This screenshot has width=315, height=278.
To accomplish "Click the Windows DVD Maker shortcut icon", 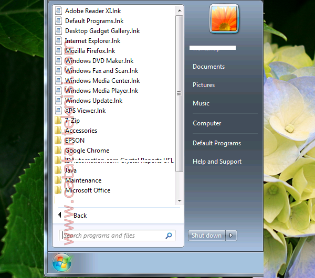I will [x=58, y=61].
